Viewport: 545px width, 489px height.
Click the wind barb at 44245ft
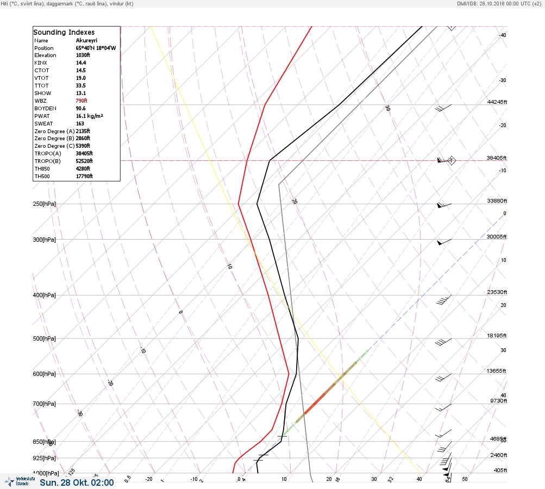443,108
